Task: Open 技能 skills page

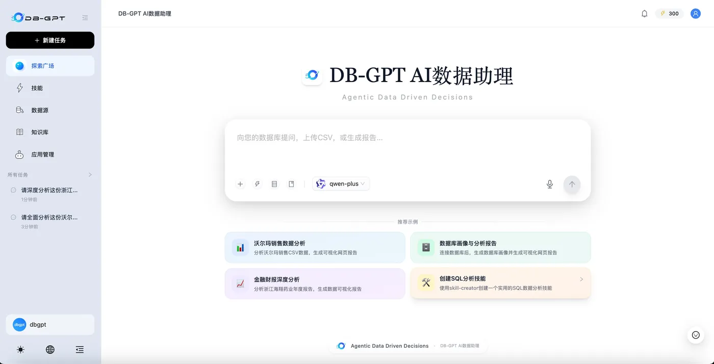Action: pyautogui.click(x=50, y=88)
